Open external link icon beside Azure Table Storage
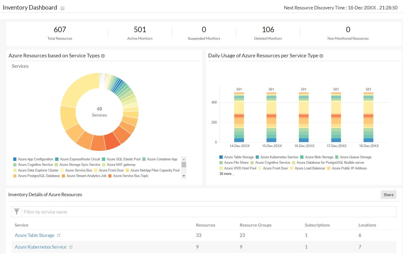The height and width of the screenshot is (254, 403). tap(59, 235)
